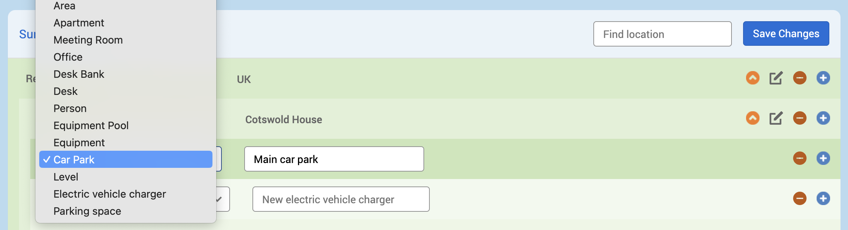848x230 pixels.
Task: Select the Meeting Room type option
Action: [88, 40]
